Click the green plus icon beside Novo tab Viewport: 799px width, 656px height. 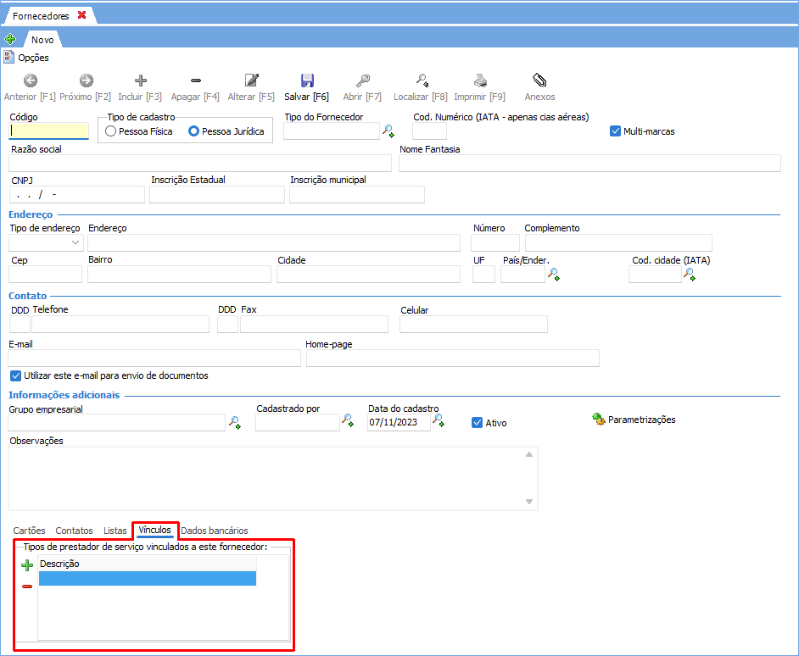click(x=9, y=39)
